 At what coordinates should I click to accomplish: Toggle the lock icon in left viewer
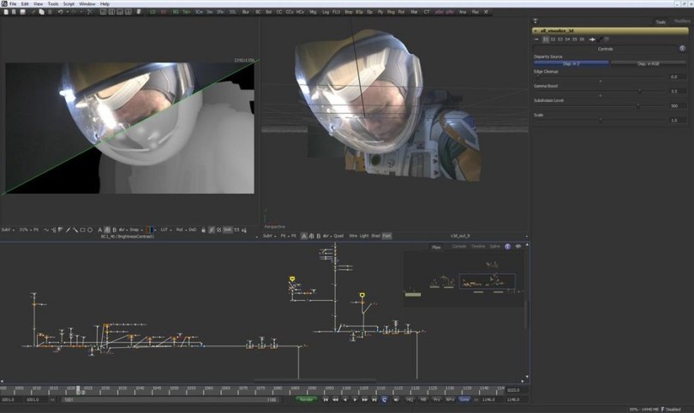204,230
